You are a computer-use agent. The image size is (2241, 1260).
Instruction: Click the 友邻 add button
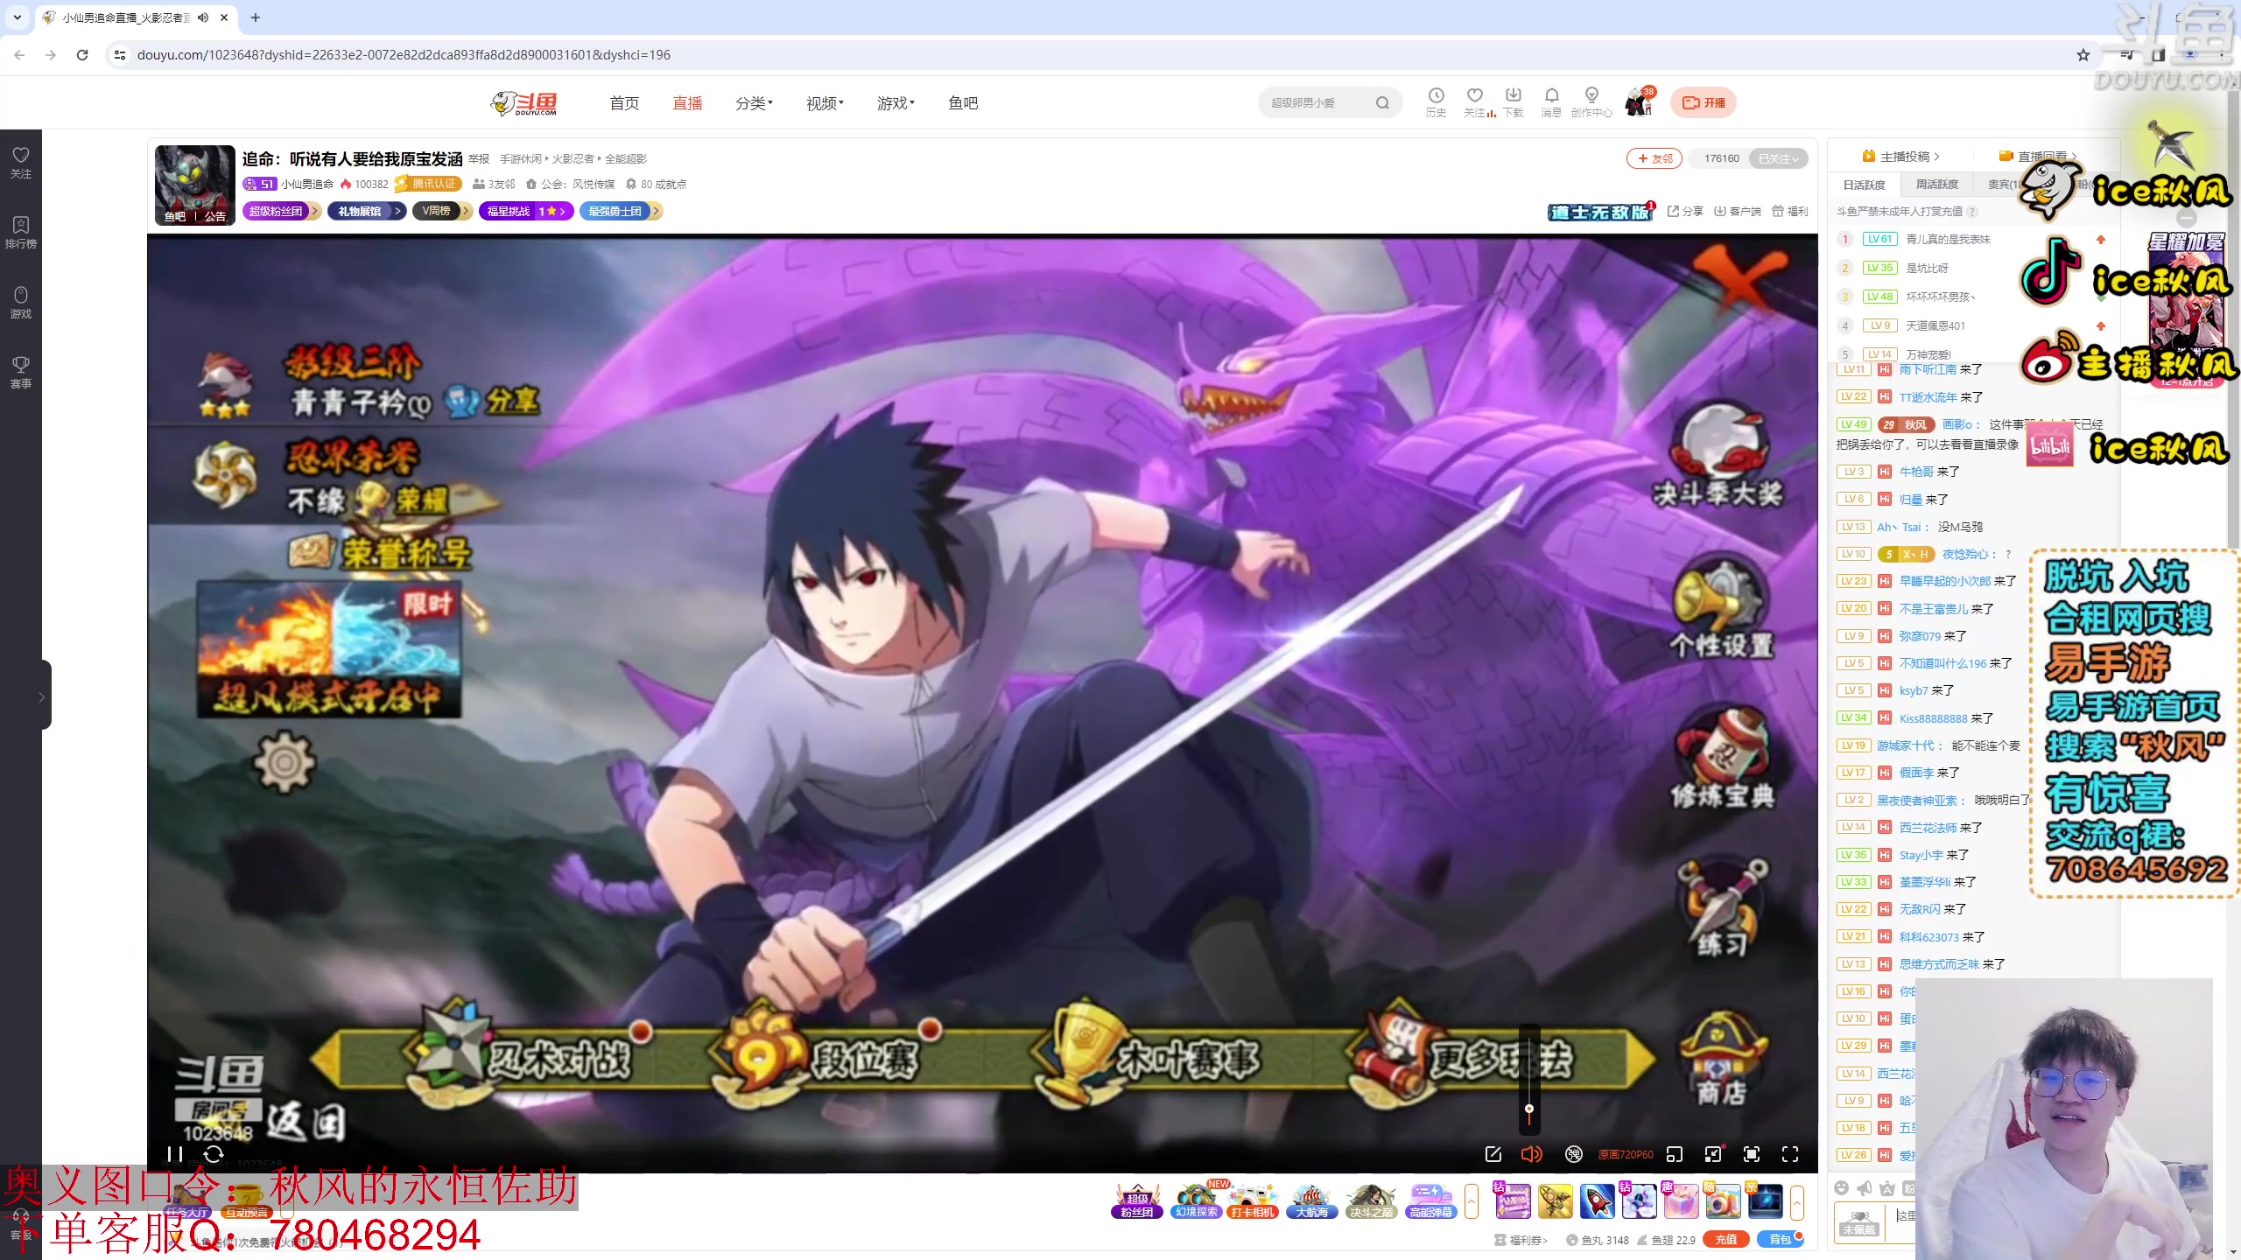point(1654,158)
